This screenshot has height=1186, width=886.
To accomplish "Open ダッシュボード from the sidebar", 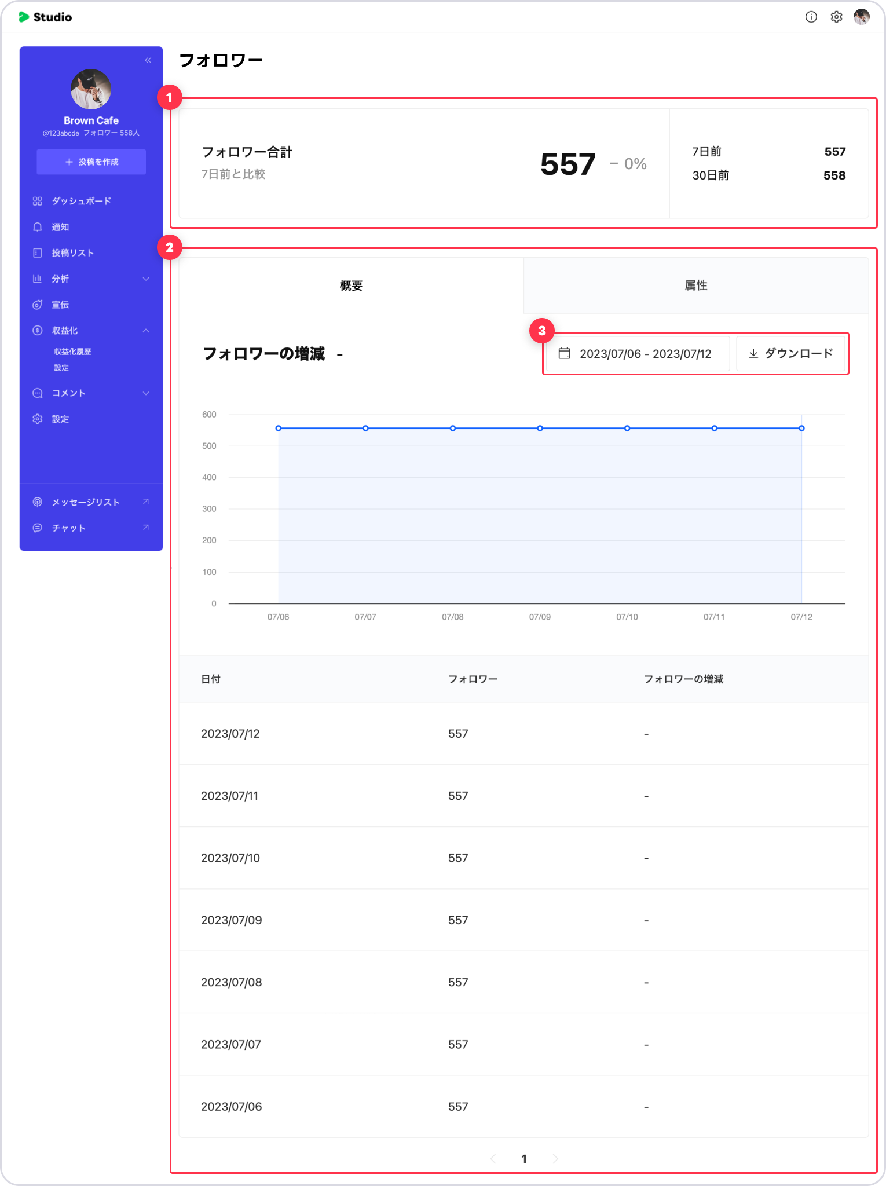I will pyautogui.click(x=81, y=201).
